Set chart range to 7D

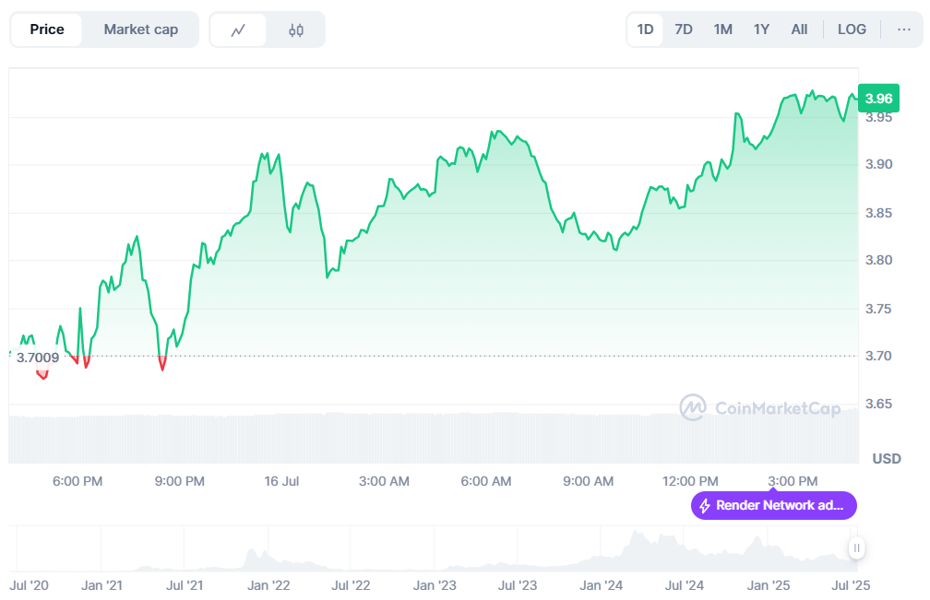coord(684,29)
